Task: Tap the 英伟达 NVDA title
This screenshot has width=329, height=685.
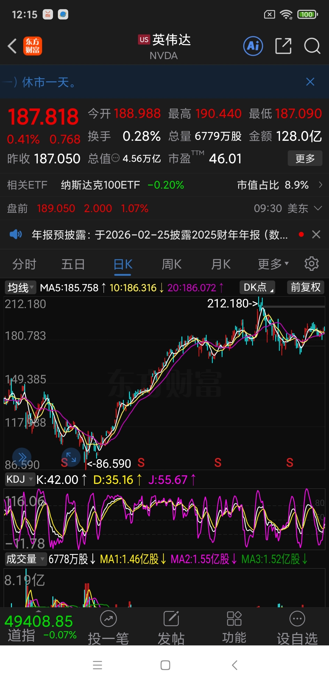Action: coord(164,46)
